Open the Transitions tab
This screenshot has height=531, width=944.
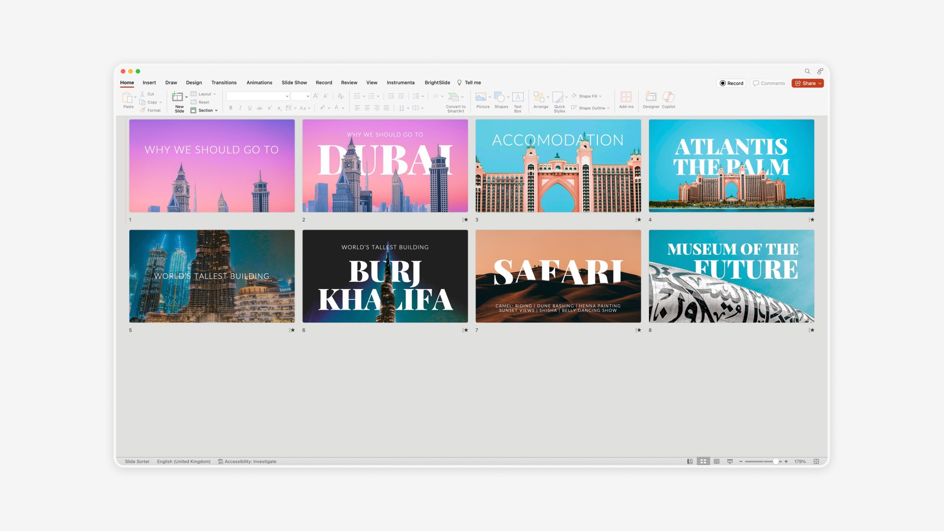pos(224,83)
